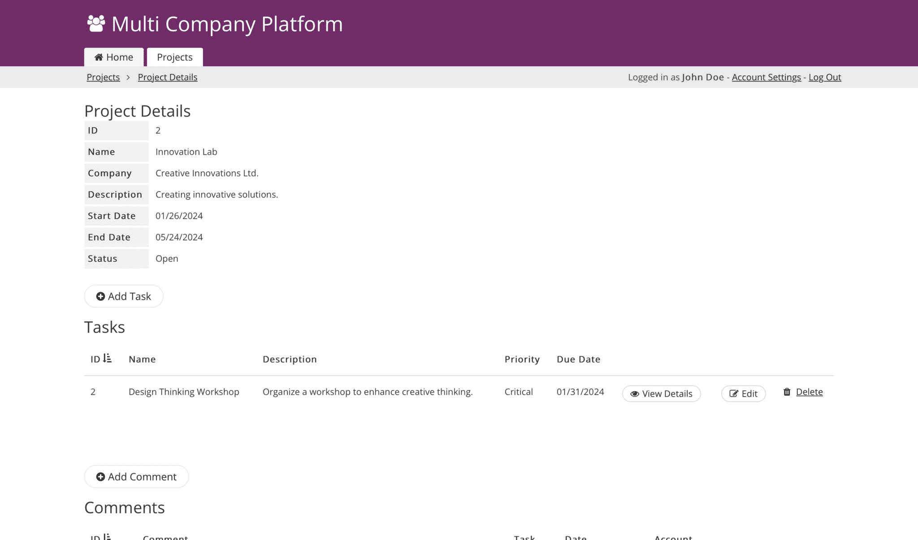This screenshot has height=540, width=918.
Task: Click the Add Comment button
Action: 136,476
